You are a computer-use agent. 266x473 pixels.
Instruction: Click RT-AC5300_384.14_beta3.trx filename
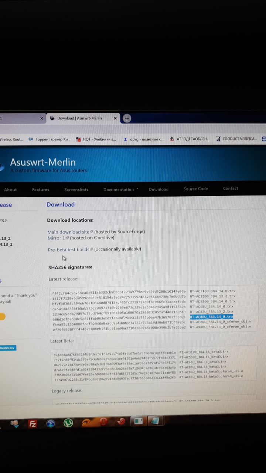(x=204, y=357)
